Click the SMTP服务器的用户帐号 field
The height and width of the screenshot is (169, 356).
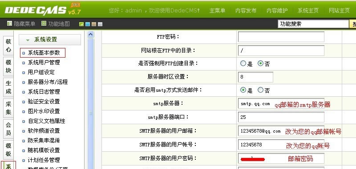(x=281, y=145)
